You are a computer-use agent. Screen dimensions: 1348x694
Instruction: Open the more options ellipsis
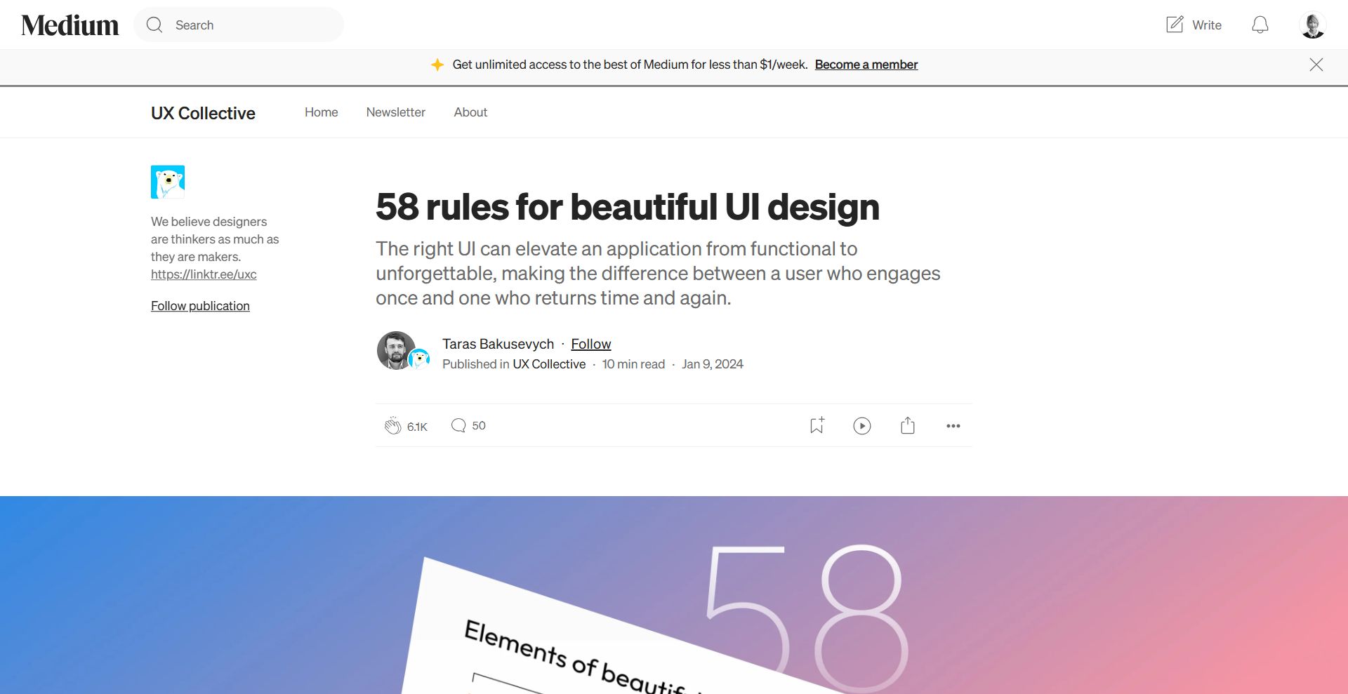coord(953,426)
